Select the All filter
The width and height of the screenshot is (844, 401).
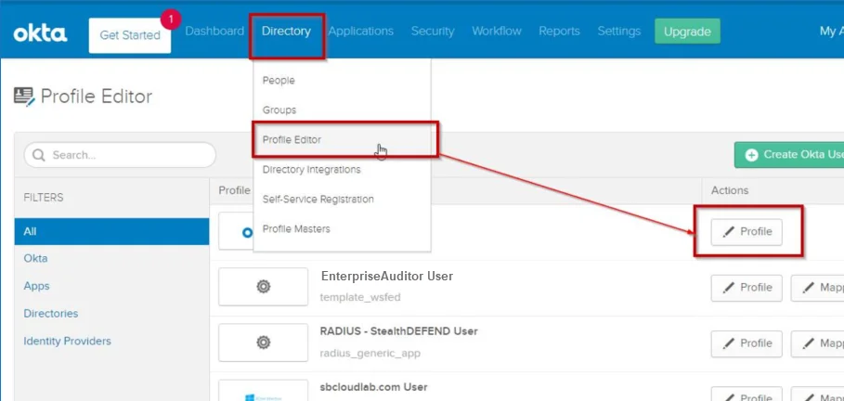[111, 231]
